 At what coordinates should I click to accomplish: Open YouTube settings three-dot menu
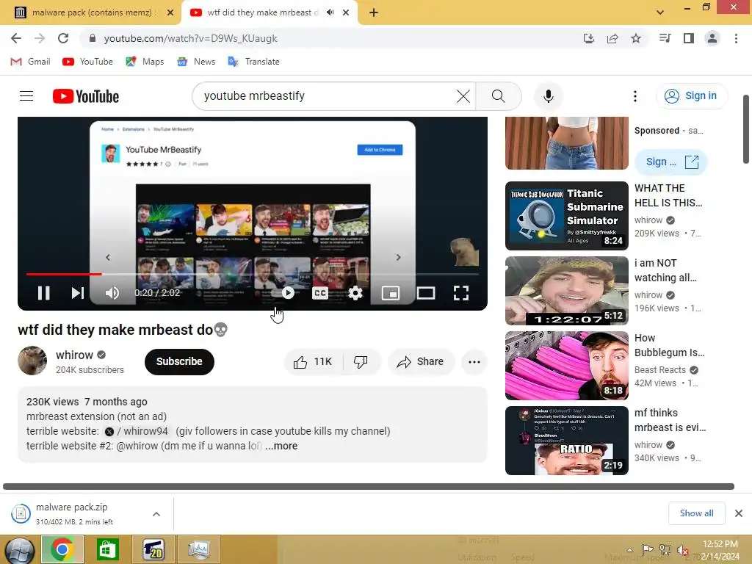[x=635, y=96]
